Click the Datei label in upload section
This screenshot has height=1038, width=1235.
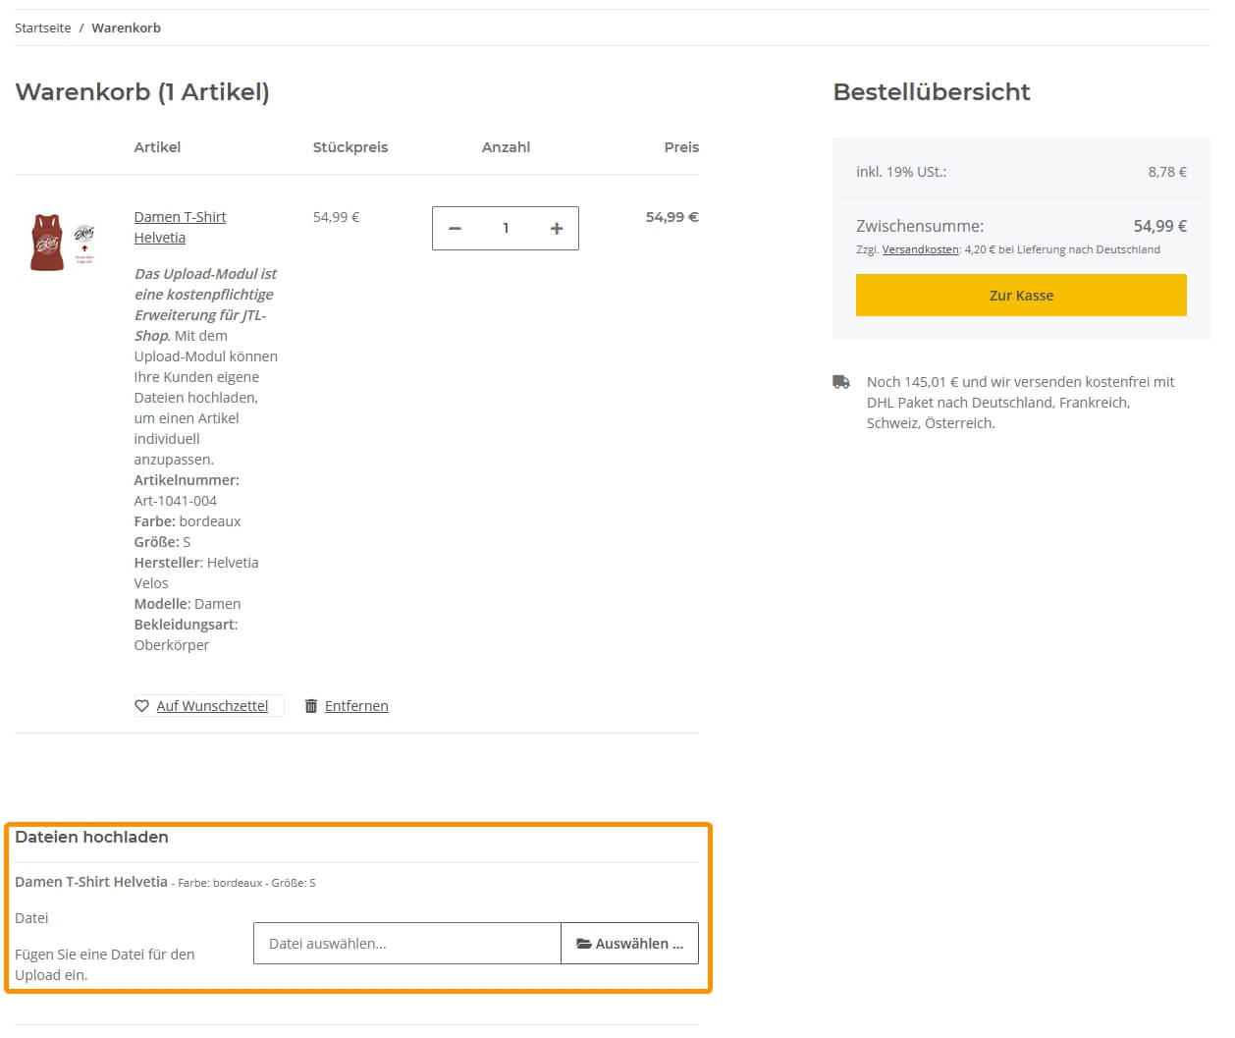[31, 918]
